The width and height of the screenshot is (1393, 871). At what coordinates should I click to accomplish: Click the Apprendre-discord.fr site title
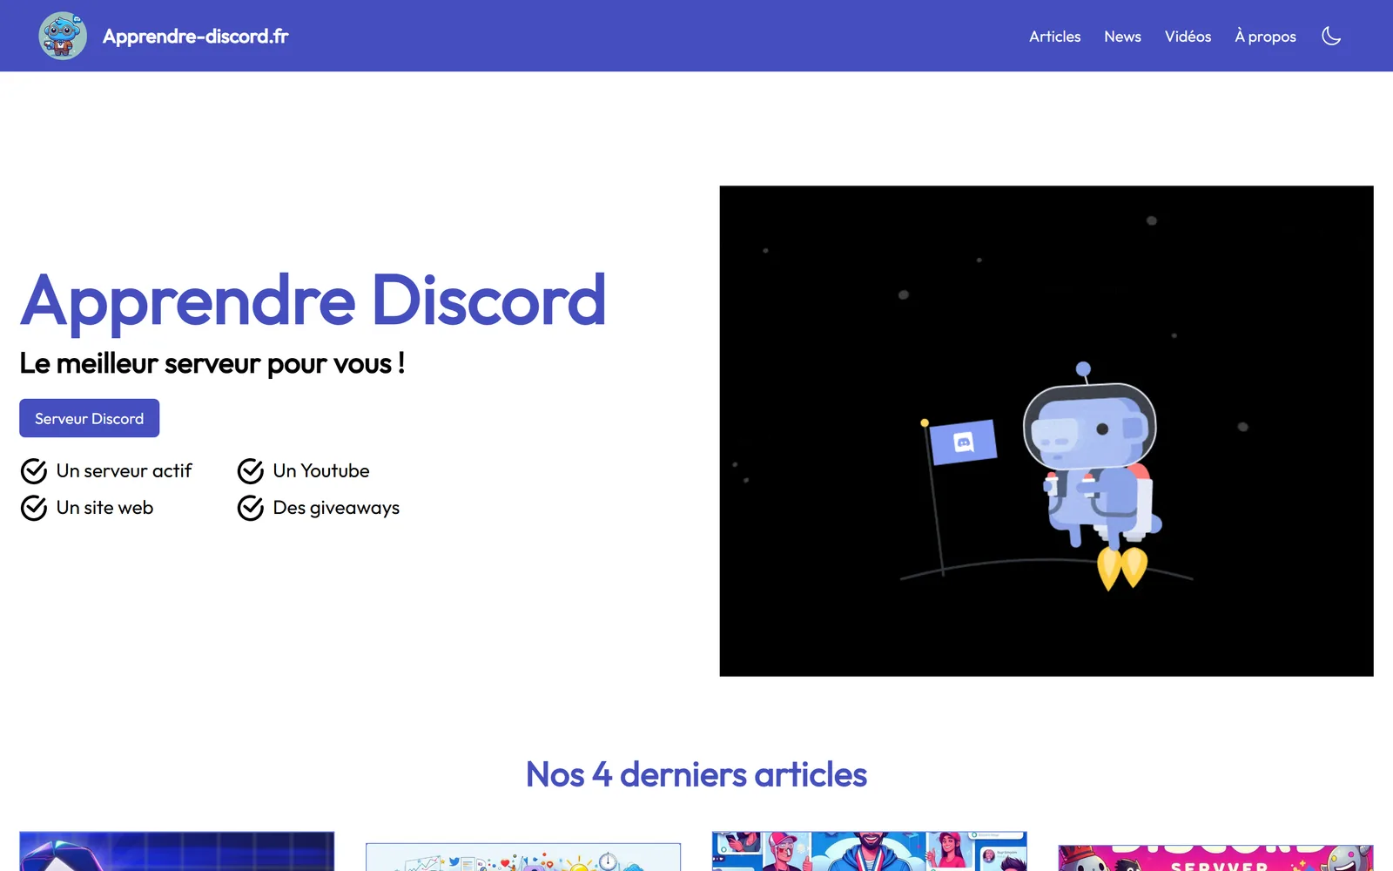coord(195,36)
